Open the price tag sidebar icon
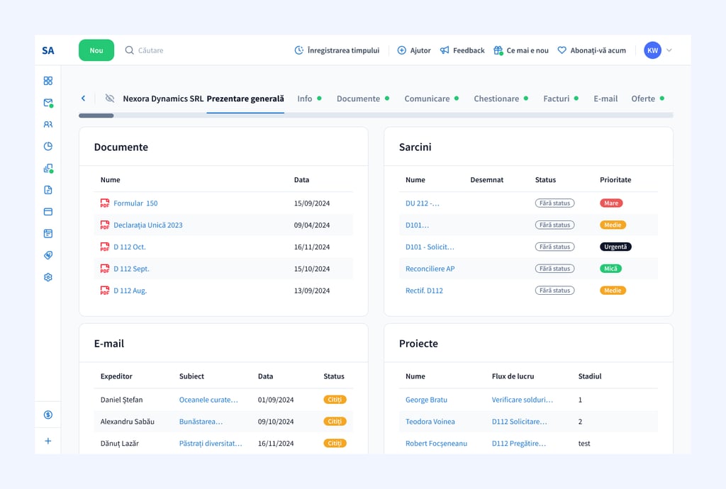Screen dimensions: 726x489 click(48, 255)
